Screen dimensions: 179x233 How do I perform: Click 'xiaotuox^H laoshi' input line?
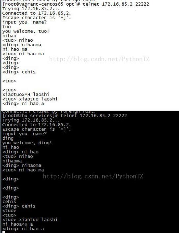[x=26, y=94]
